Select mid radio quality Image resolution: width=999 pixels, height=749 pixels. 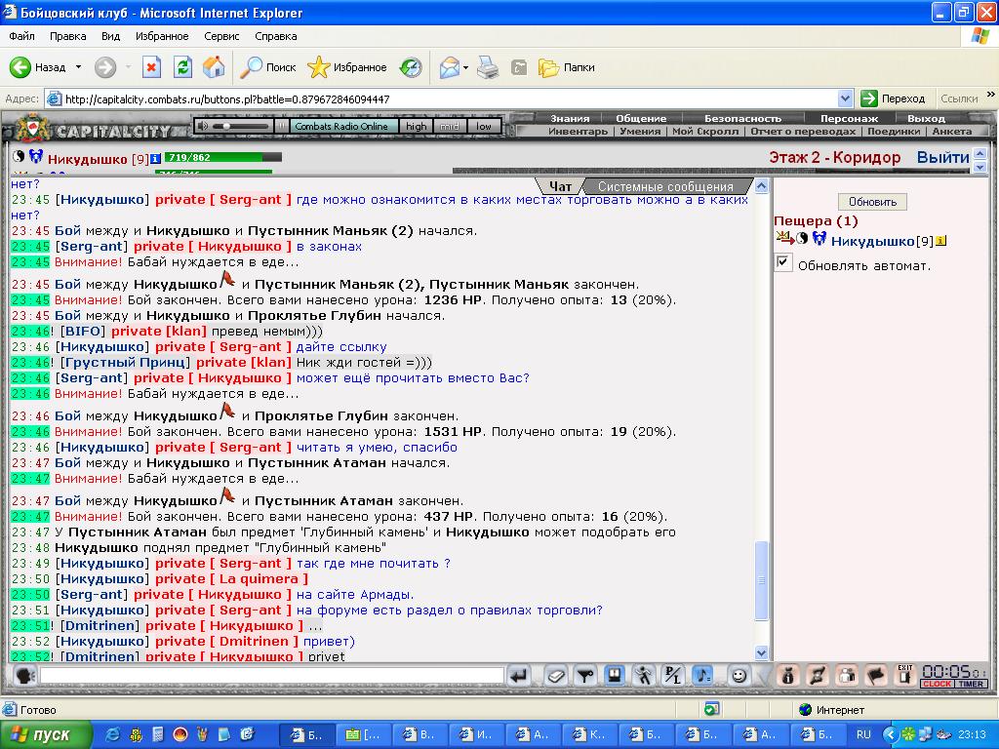click(x=449, y=126)
